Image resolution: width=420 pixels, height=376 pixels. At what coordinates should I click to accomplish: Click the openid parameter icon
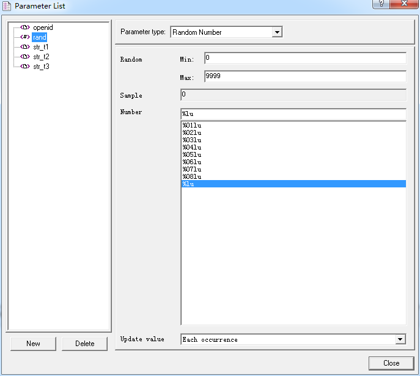pos(25,27)
